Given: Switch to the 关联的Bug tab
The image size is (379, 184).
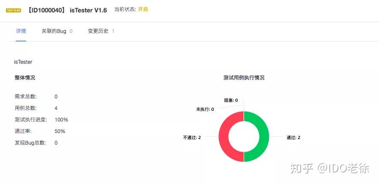Looking at the screenshot, I should pos(57,31).
